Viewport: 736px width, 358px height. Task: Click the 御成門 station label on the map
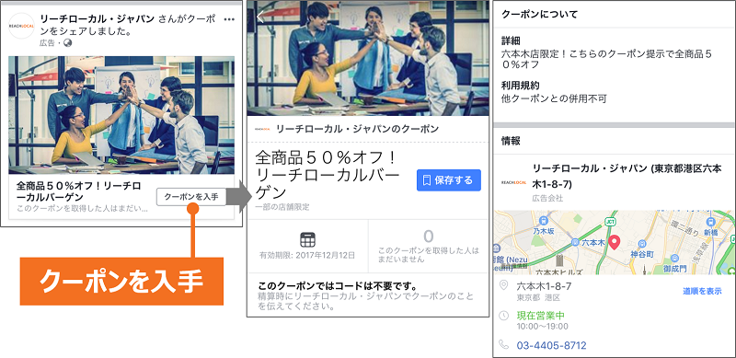(x=674, y=268)
